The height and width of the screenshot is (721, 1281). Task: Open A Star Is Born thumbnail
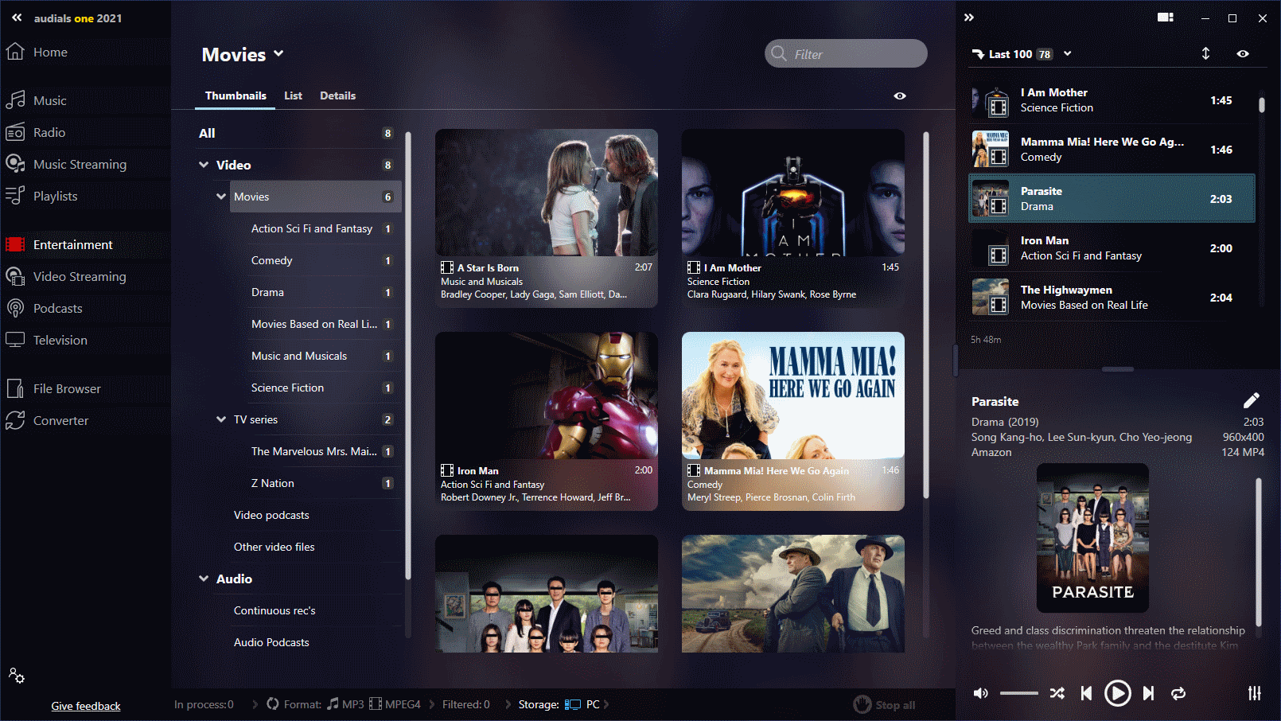[x=547, y=218]
